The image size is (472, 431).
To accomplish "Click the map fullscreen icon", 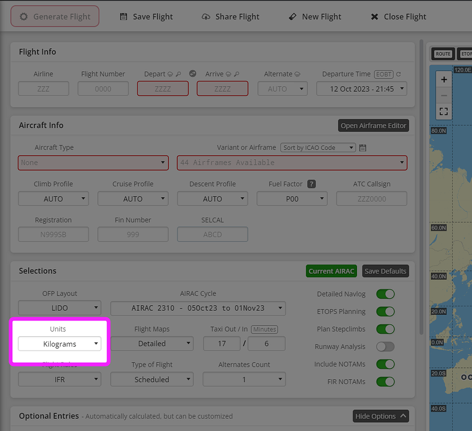I will tap(443, 111).
